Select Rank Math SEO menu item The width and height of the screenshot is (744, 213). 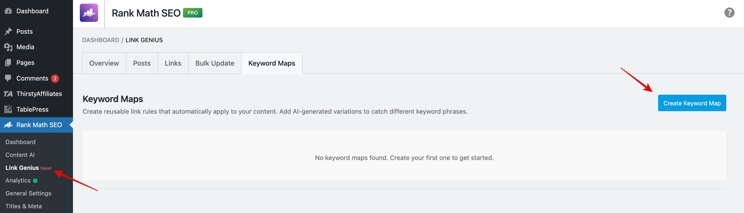coord(36,125)
